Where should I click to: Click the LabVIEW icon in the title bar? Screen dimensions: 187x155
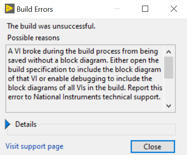point(10,9)
